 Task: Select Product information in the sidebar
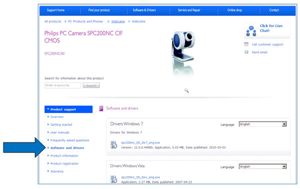click(x=64, y=155)
